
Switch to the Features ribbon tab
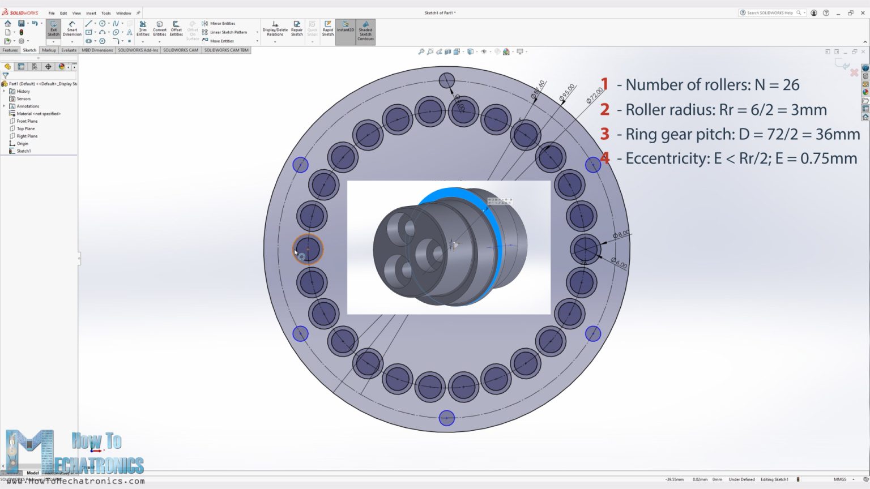(x=10, y=50)
